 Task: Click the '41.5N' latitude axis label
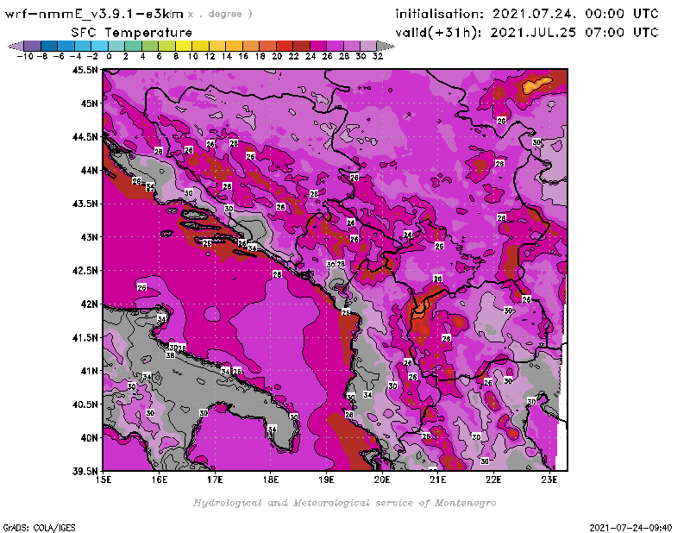click(85, 337)
